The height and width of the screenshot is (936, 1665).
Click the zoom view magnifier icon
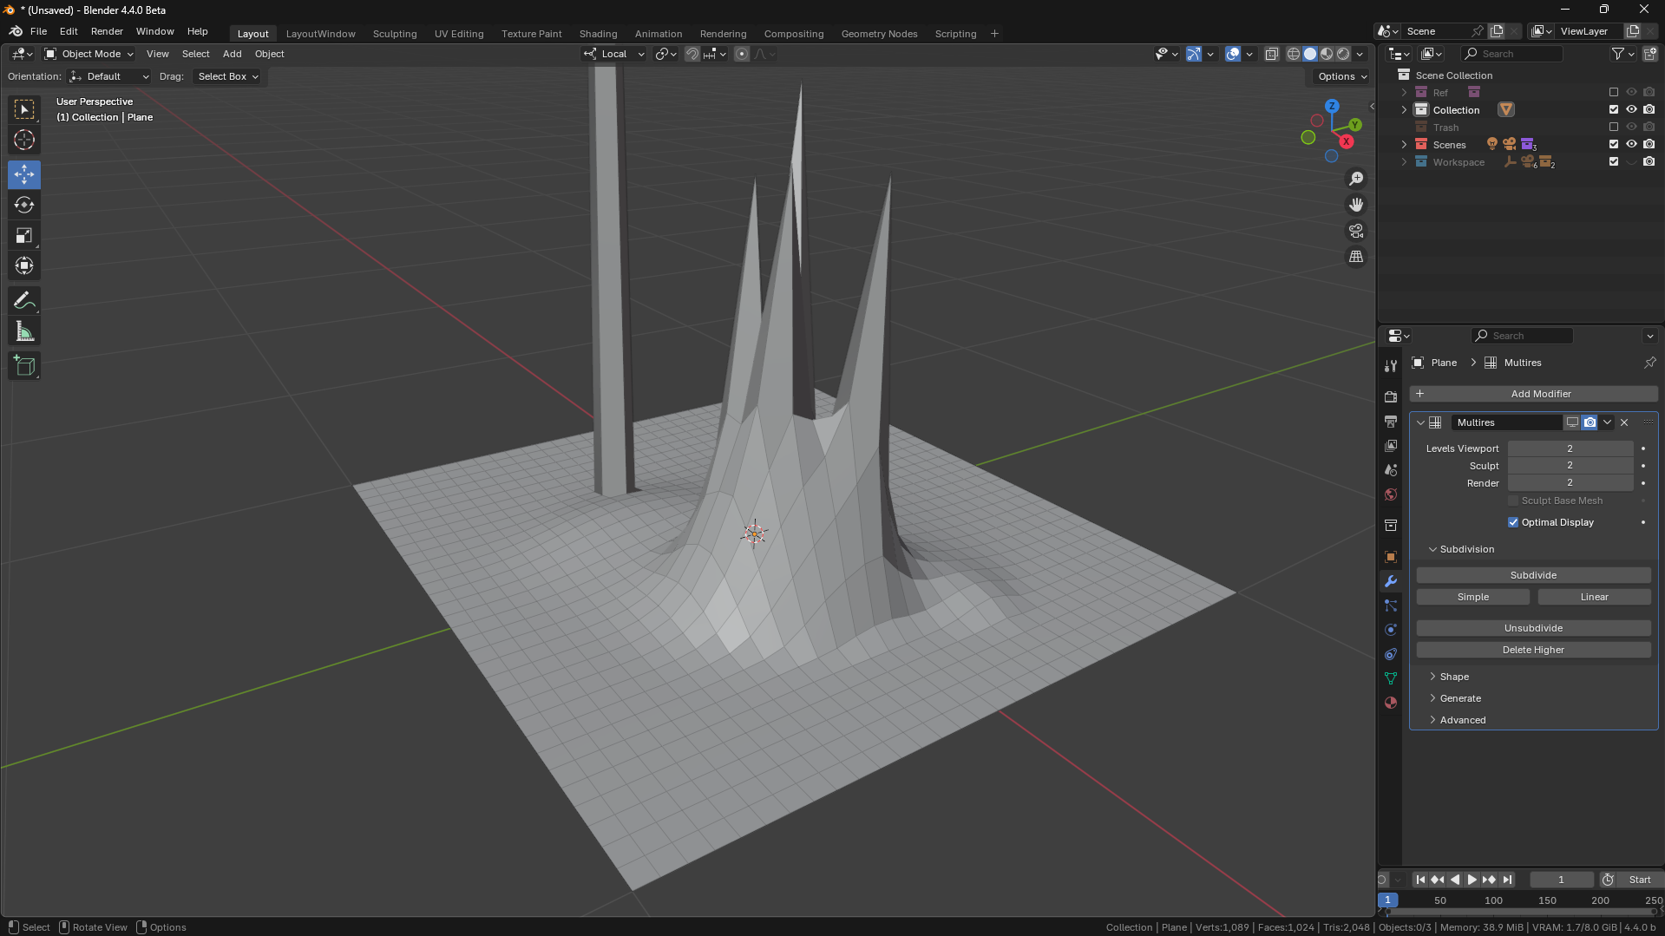point(1356,179)
